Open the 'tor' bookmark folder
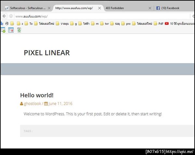Image resolution: width=195 pixels, height=155 pixels. (104, 23)
